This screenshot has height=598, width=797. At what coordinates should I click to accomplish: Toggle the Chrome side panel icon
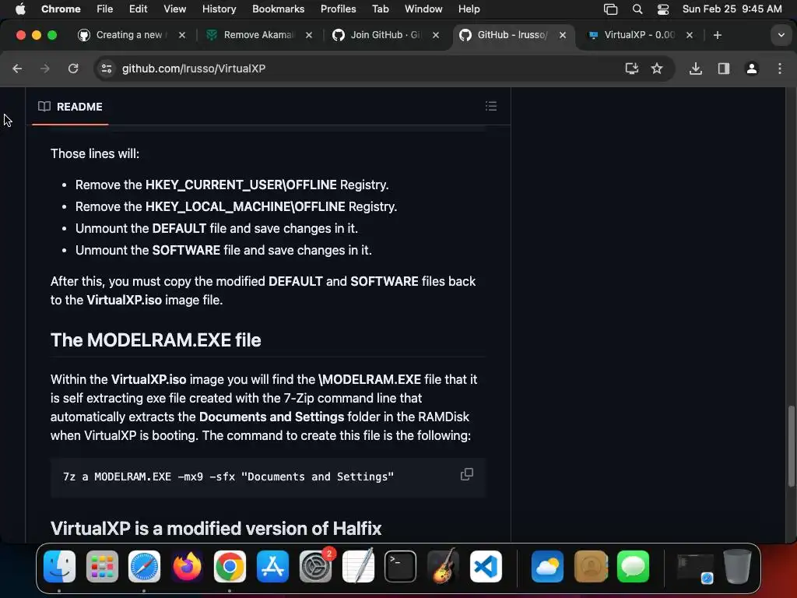[724, 69]
